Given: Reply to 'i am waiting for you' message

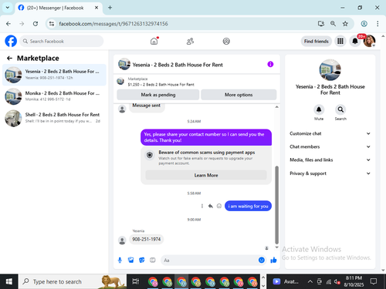Looking at the screenshot, I should tap(211, 206).
